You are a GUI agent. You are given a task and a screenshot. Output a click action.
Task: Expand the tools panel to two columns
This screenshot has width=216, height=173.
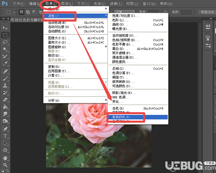4,19
